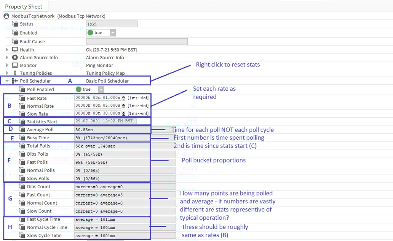Screen dimensions: 393x241
Task: Click the Tuning Policies tools icon
Action: point(15,73)
